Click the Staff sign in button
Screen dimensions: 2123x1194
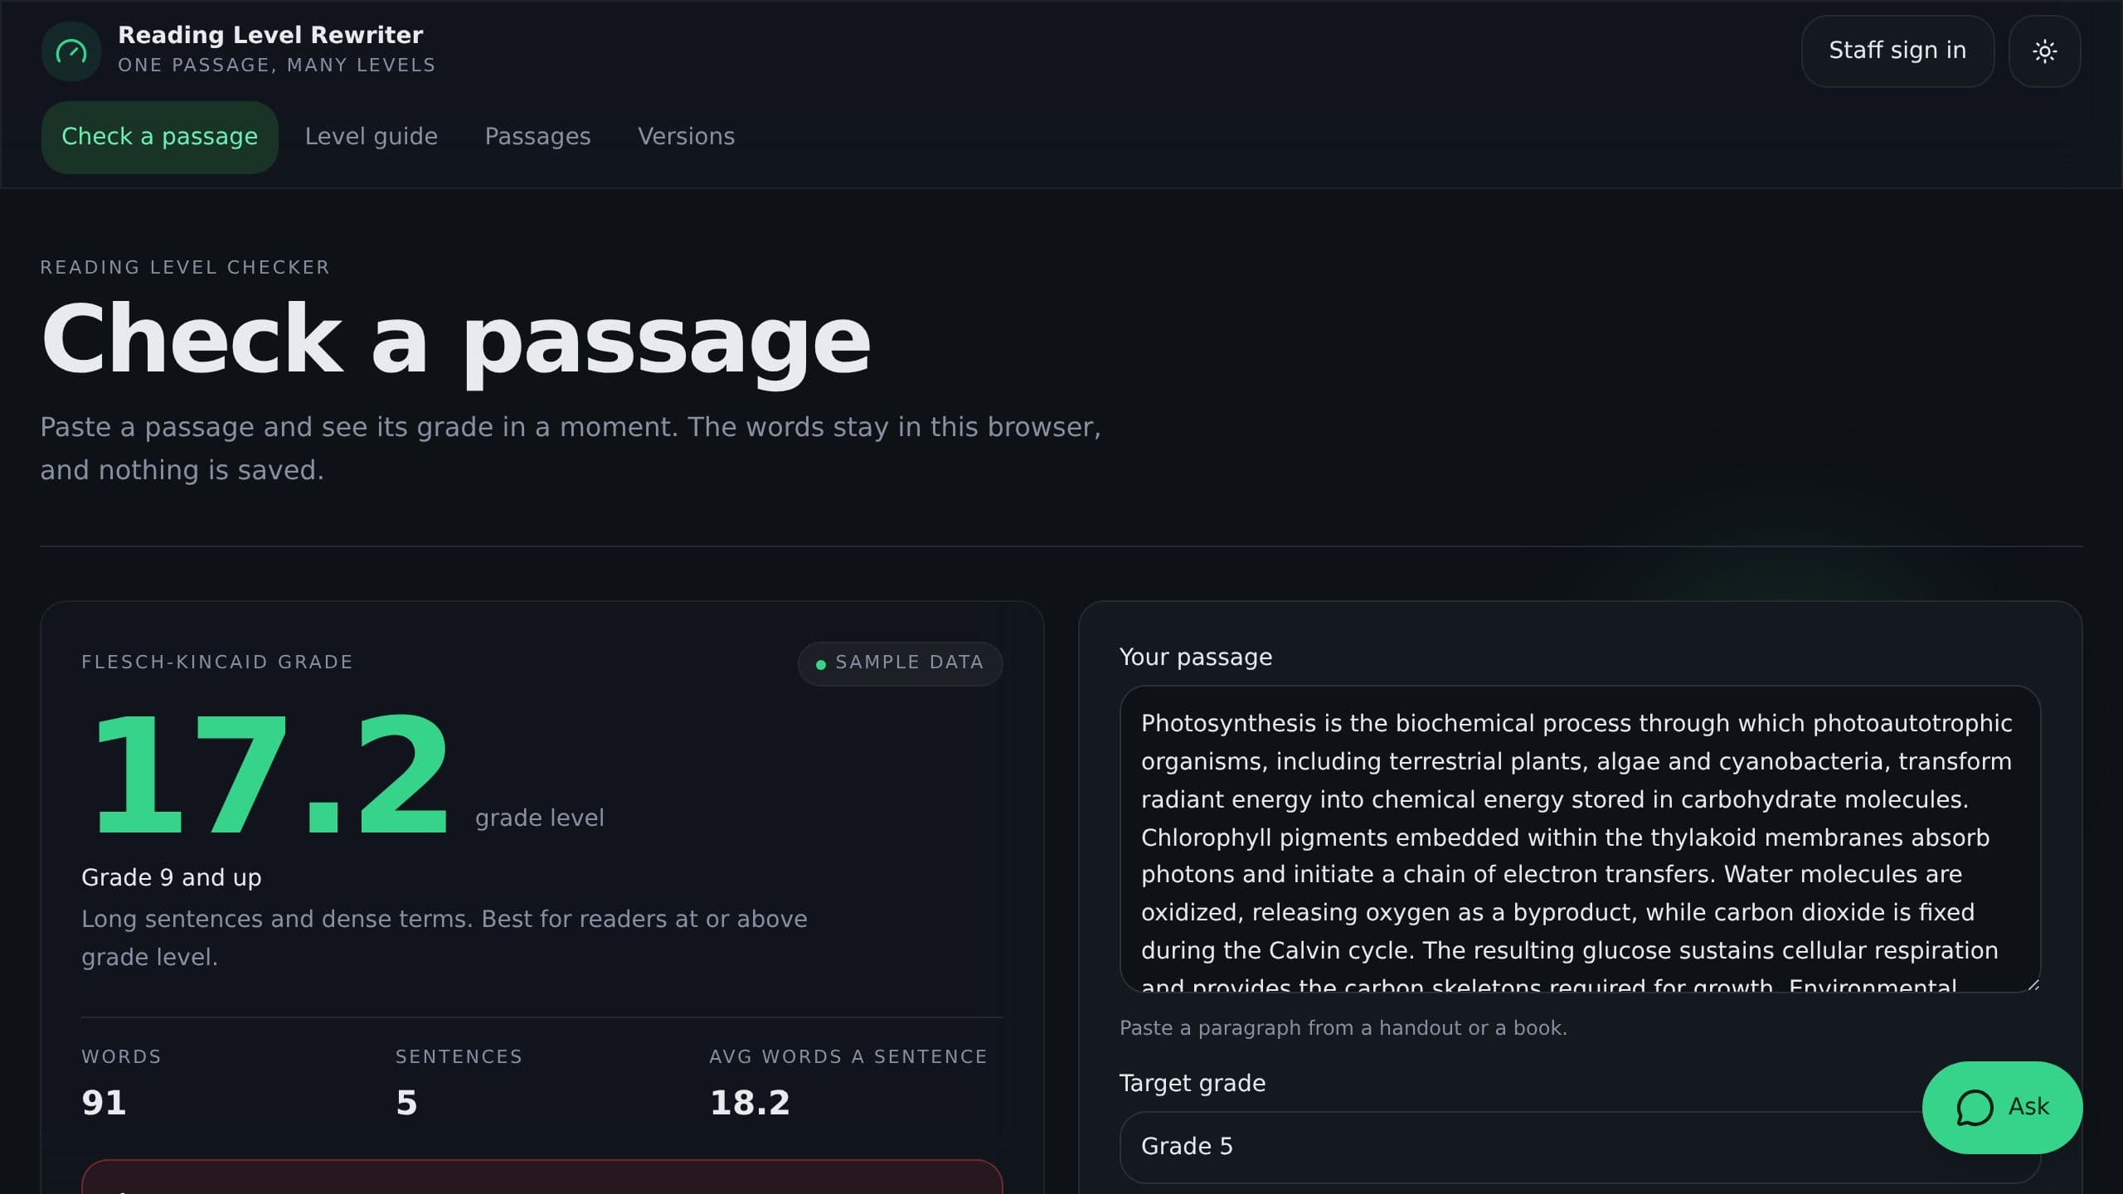1897,51
